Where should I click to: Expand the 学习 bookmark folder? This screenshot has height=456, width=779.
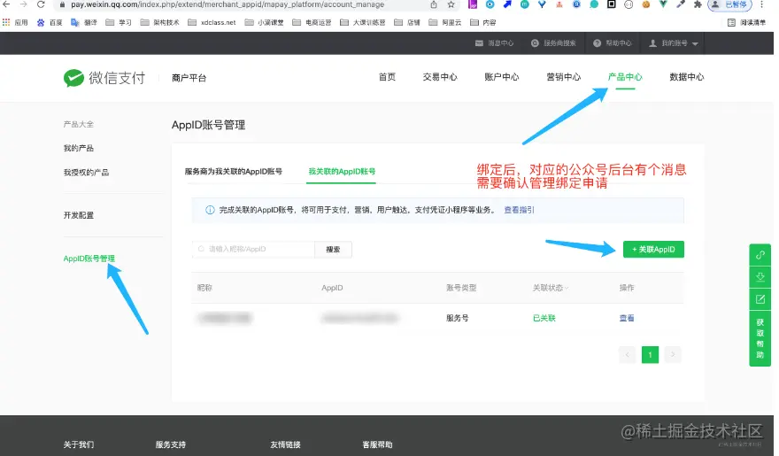tap(119, 22)
